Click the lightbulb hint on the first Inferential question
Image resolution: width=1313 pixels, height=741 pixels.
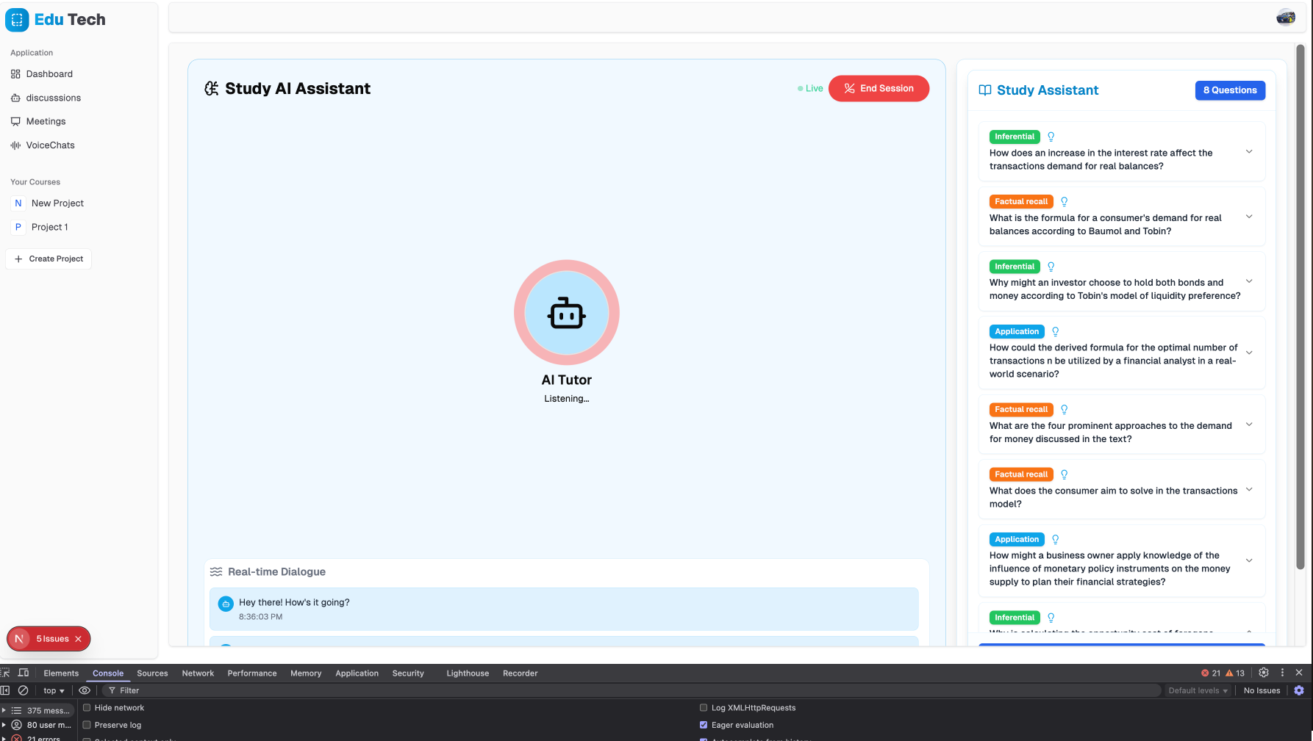(x=1051, y=136)
